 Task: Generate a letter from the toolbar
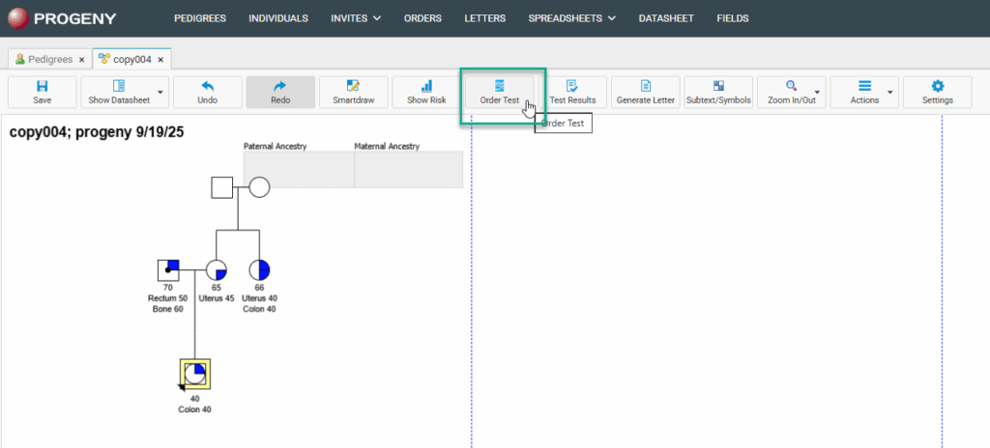[x=645, y=92]
